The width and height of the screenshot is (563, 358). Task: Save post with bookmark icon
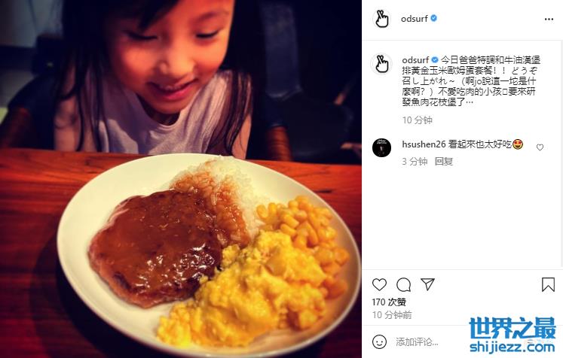point(548,285)
